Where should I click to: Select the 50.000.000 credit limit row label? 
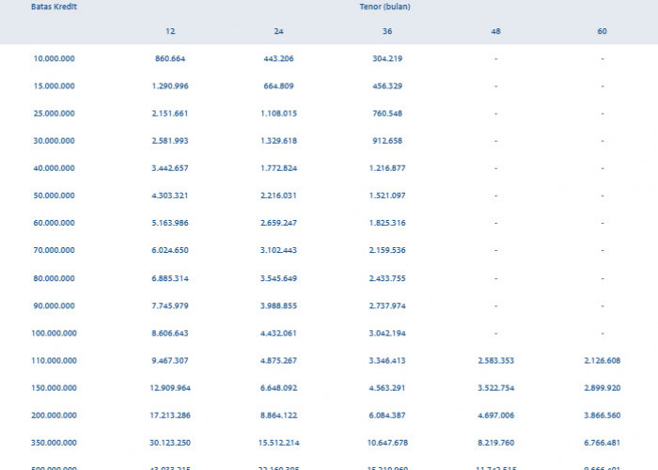(x=54, y=196)
